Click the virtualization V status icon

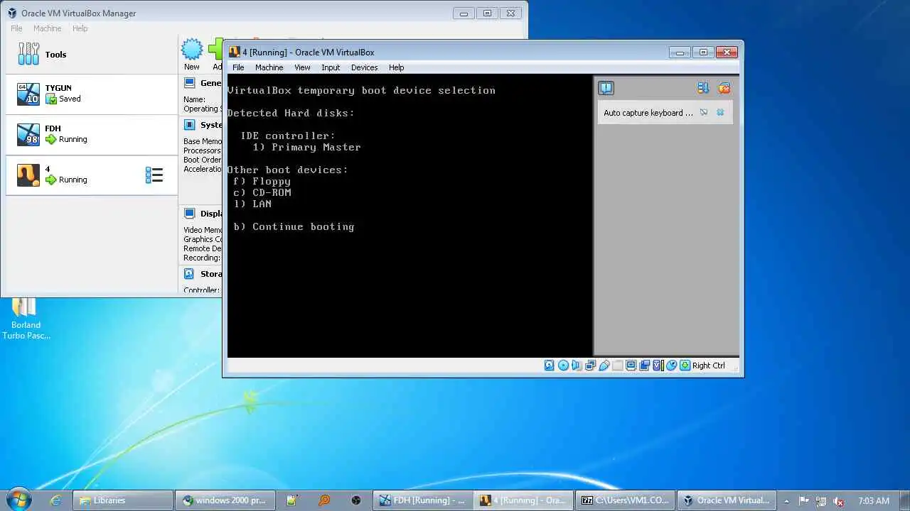click(658, 366)
